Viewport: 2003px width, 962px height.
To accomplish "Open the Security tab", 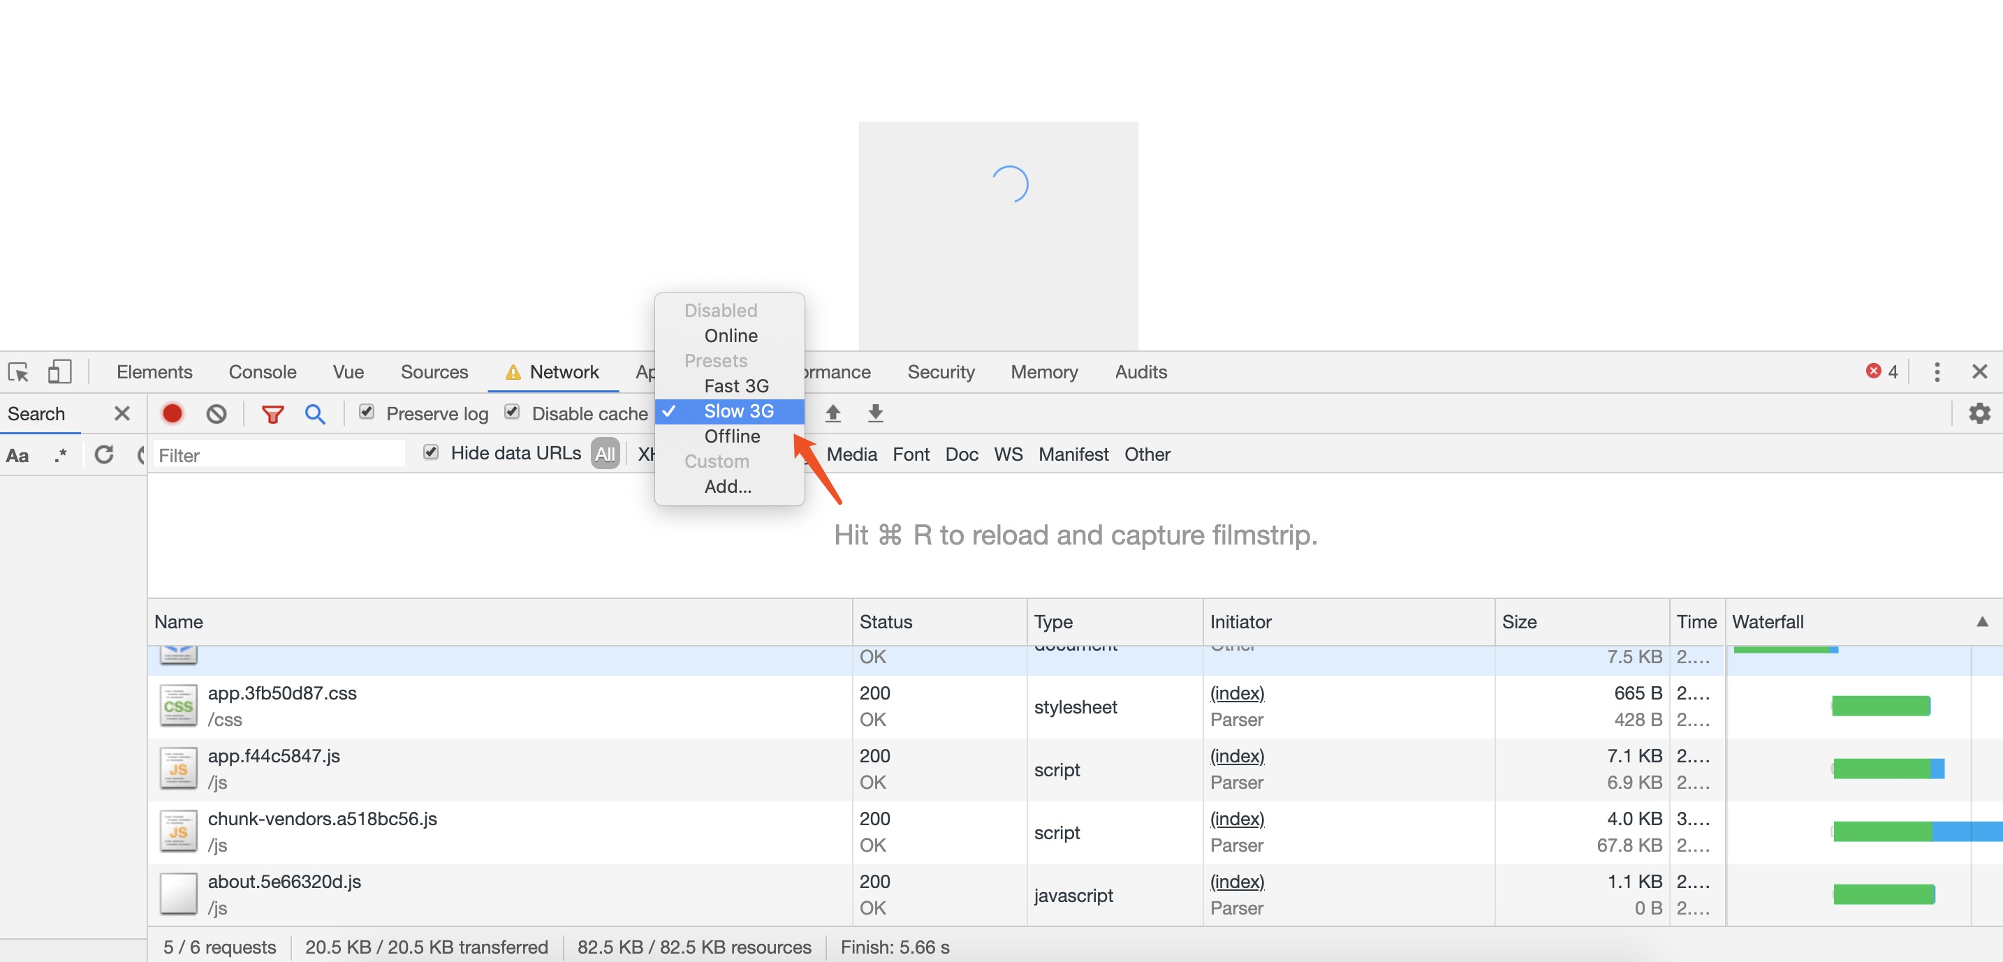I will 940,372.
